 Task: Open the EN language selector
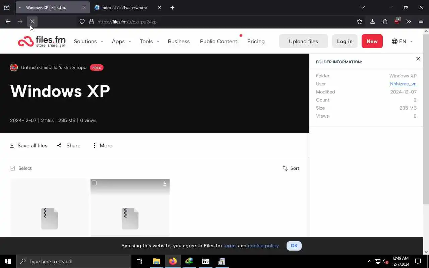click(402, 41)
